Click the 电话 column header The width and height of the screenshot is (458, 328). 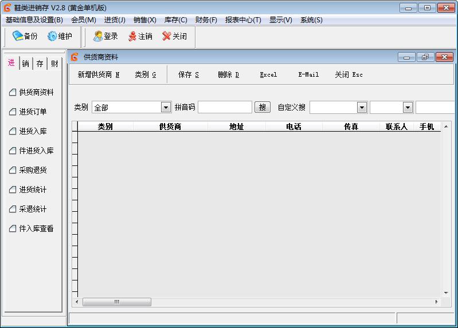294,127
